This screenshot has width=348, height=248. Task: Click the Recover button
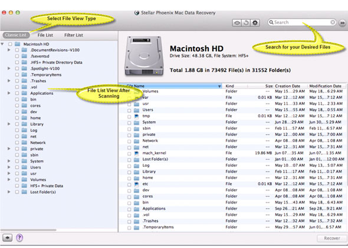point(332,238)
